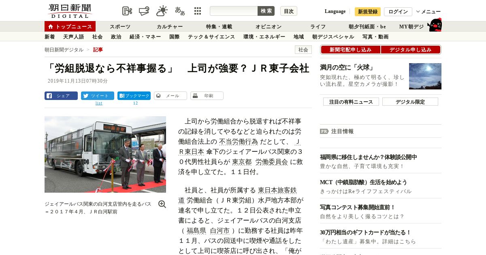This screenshot has width=486, height=255.
Task: Open tweet list link under ツイート
Action: [99, 103]
